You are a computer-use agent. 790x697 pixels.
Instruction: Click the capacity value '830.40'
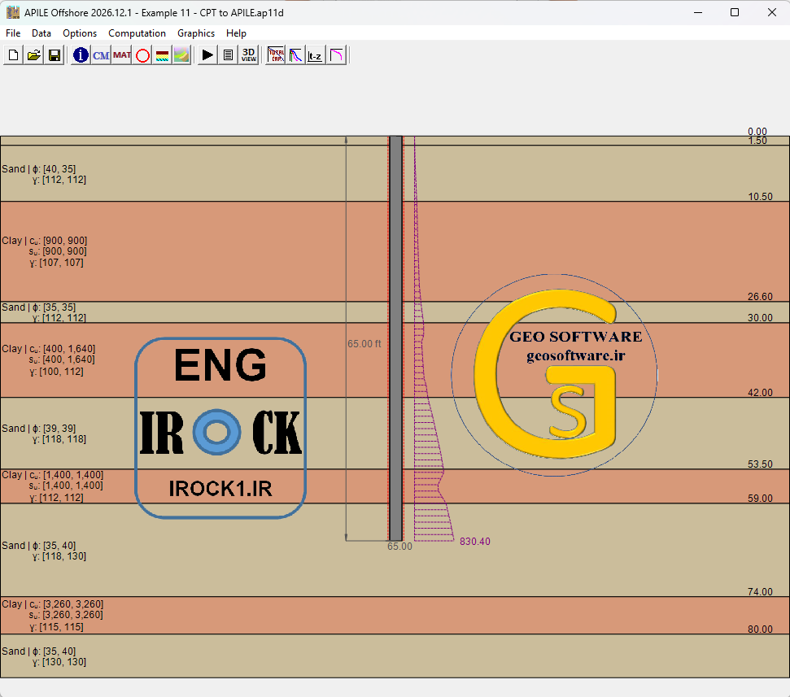point(475,542)
